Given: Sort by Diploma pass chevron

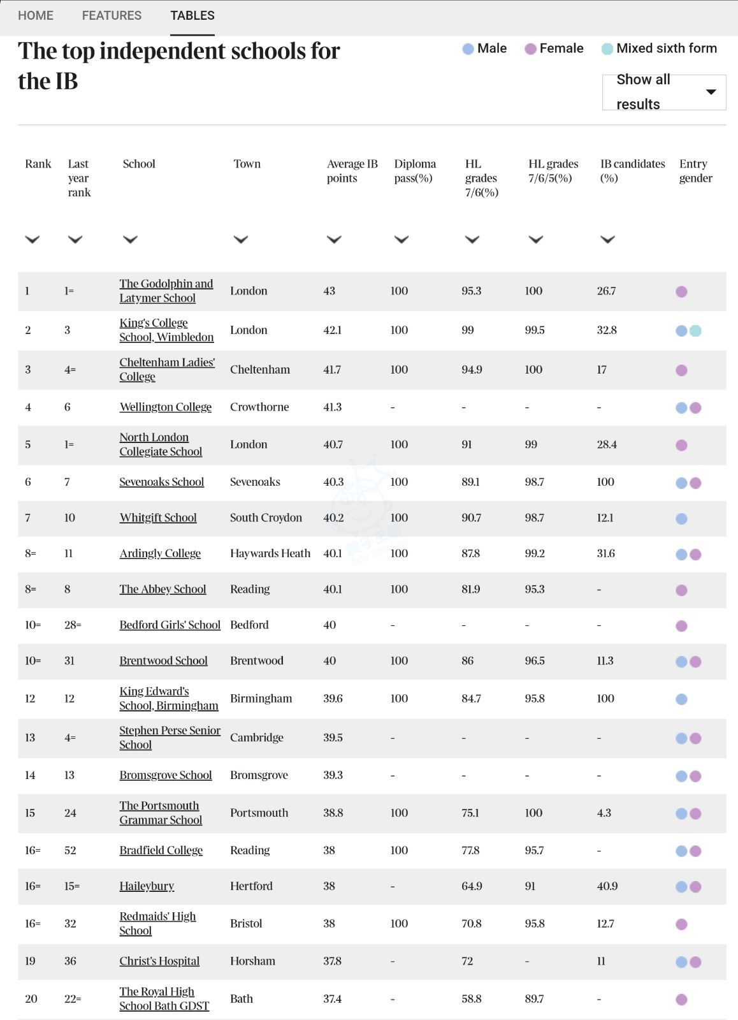Looking at the screenshot, I should coord(401,240).
